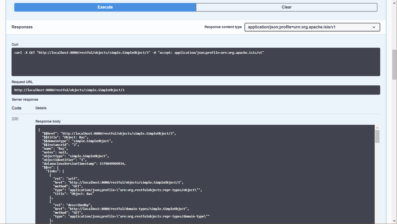
Task: Click the Response body label
Action: click(48, 121)
